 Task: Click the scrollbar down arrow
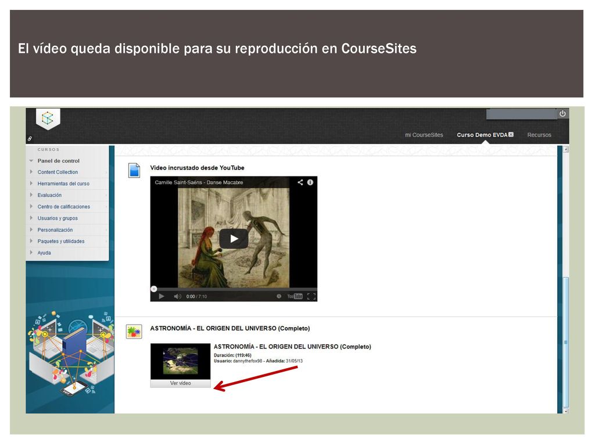pyautogui.click(x=566, y=411)
